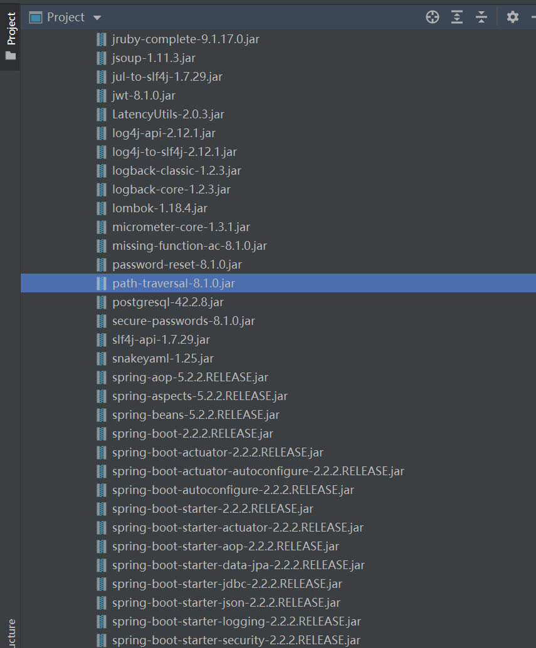Select spring-boot-starter-json-2.2.2.RELEASE.jar library name
This screenshot has width=536, height=648.
click(226, 602)
